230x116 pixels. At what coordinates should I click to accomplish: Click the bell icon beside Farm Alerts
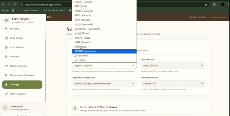coord(75,108)
